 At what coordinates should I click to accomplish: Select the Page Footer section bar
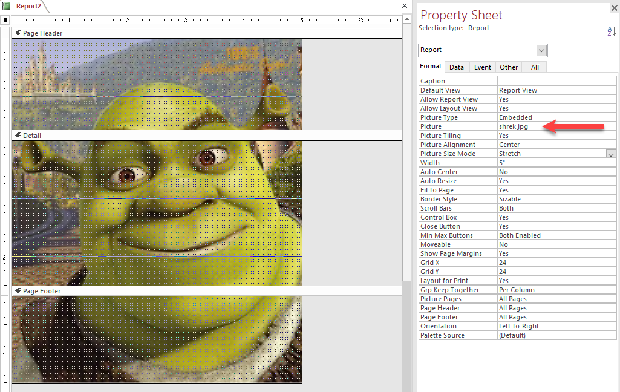coord(207,291)
